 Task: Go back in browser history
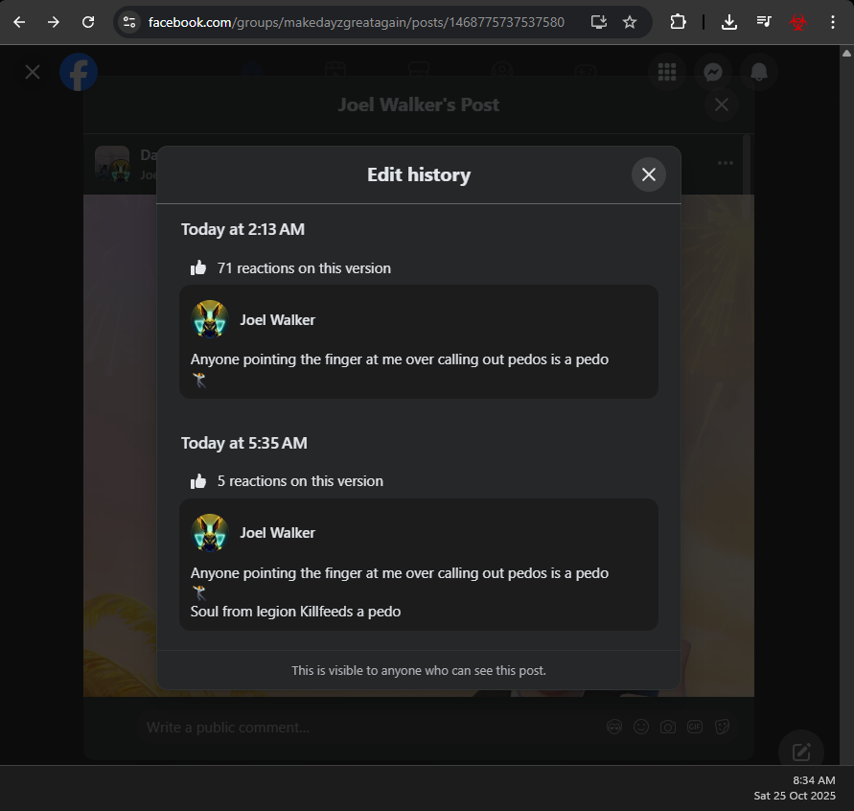pyautogui.click(x=19, y=22)
